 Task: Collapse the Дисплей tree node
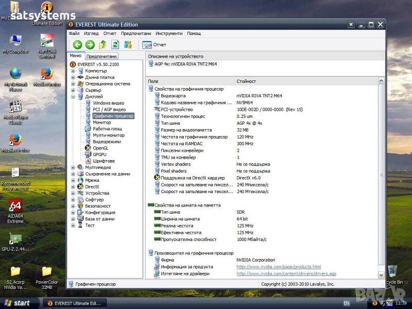tap(73, 97)
